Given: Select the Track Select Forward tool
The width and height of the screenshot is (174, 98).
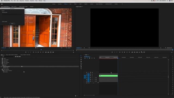Looking at the screenshot, I should coord(81,58).
